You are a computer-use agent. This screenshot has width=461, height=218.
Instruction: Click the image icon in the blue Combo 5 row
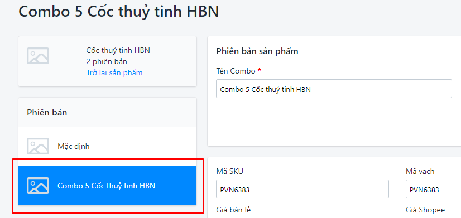click(x=38, y=186)
